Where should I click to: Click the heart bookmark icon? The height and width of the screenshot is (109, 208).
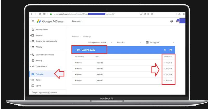point(152,14)
